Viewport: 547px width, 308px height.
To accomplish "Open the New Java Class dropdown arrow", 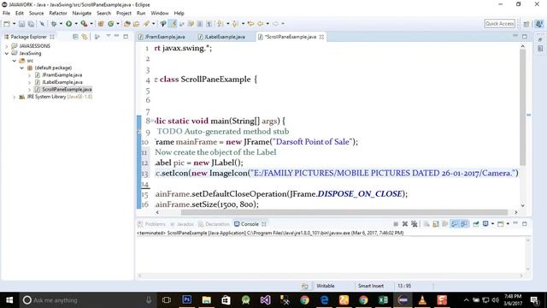I will coord(118,24).
